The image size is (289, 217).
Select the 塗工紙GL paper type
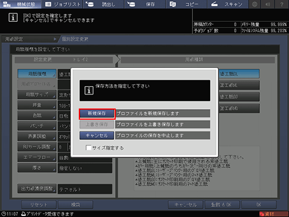239,74
